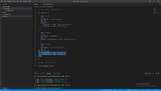Split the terminal panel
Viewport: 161px width, 91px height.
click(x=156, y=74)
